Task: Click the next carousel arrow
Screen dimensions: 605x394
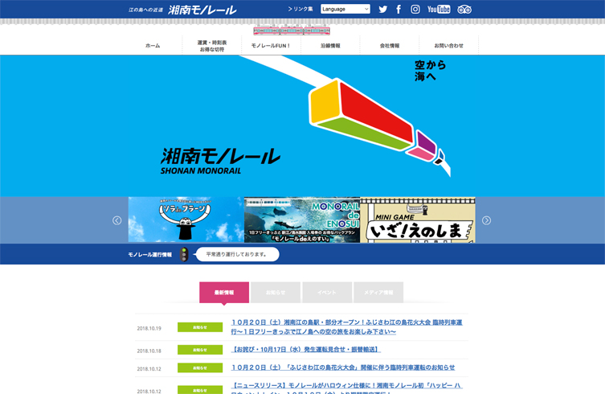Action: point(486,220)
